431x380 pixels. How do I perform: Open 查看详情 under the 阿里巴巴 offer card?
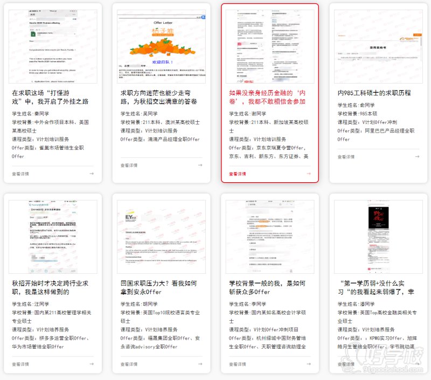346,157
